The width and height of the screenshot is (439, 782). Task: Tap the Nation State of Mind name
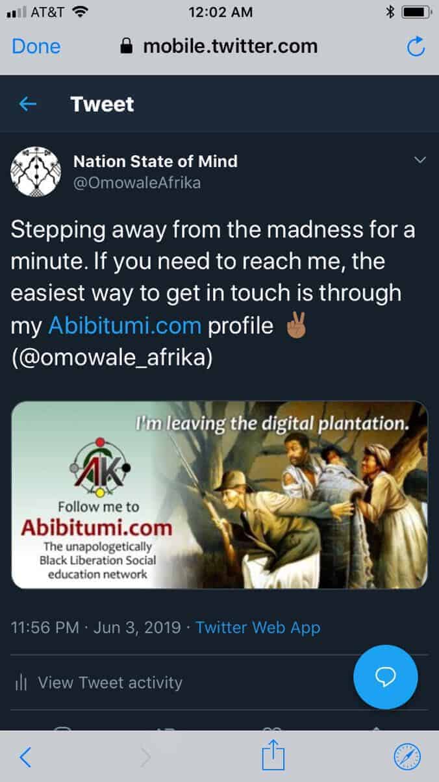[155, 160]
